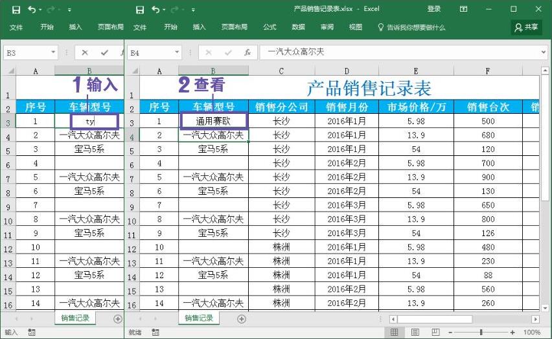Screen dimensions: 552x339
Task: Click 登录 sign-in link
Action: click(433, 9)
